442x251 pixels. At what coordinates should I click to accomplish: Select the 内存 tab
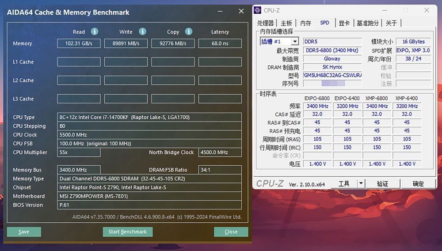coord(305,23)
